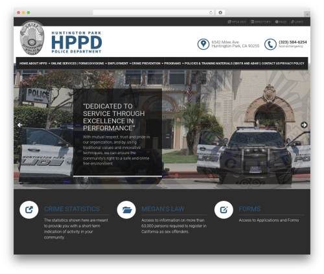This screenshot has width=324, height=274.
Task: Expand the Divisions dropdown menu
Action: click(x=98, y=63)
